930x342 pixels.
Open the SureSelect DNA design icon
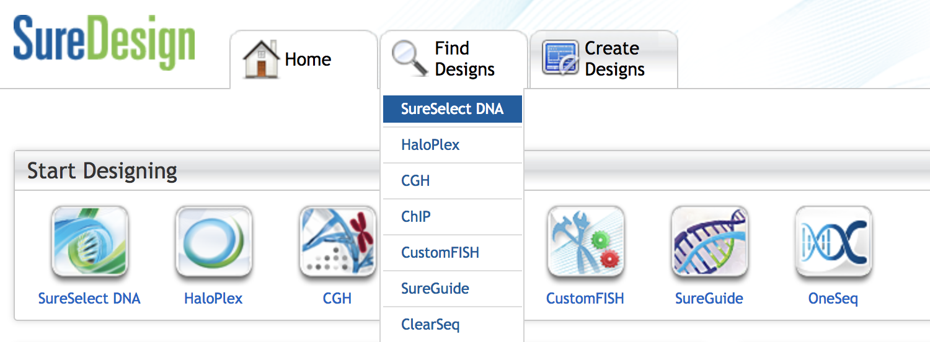pos(89,242)
